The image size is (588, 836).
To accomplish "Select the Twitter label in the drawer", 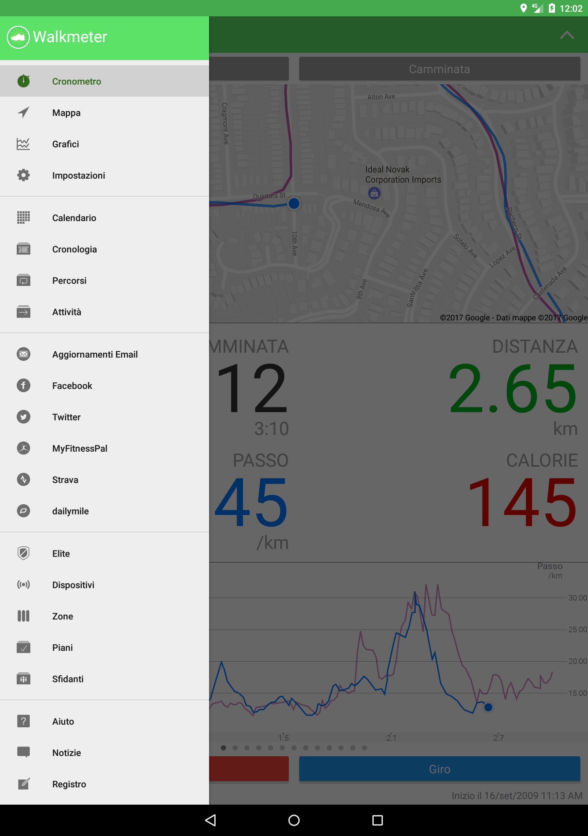I will (x=66, y=417).
